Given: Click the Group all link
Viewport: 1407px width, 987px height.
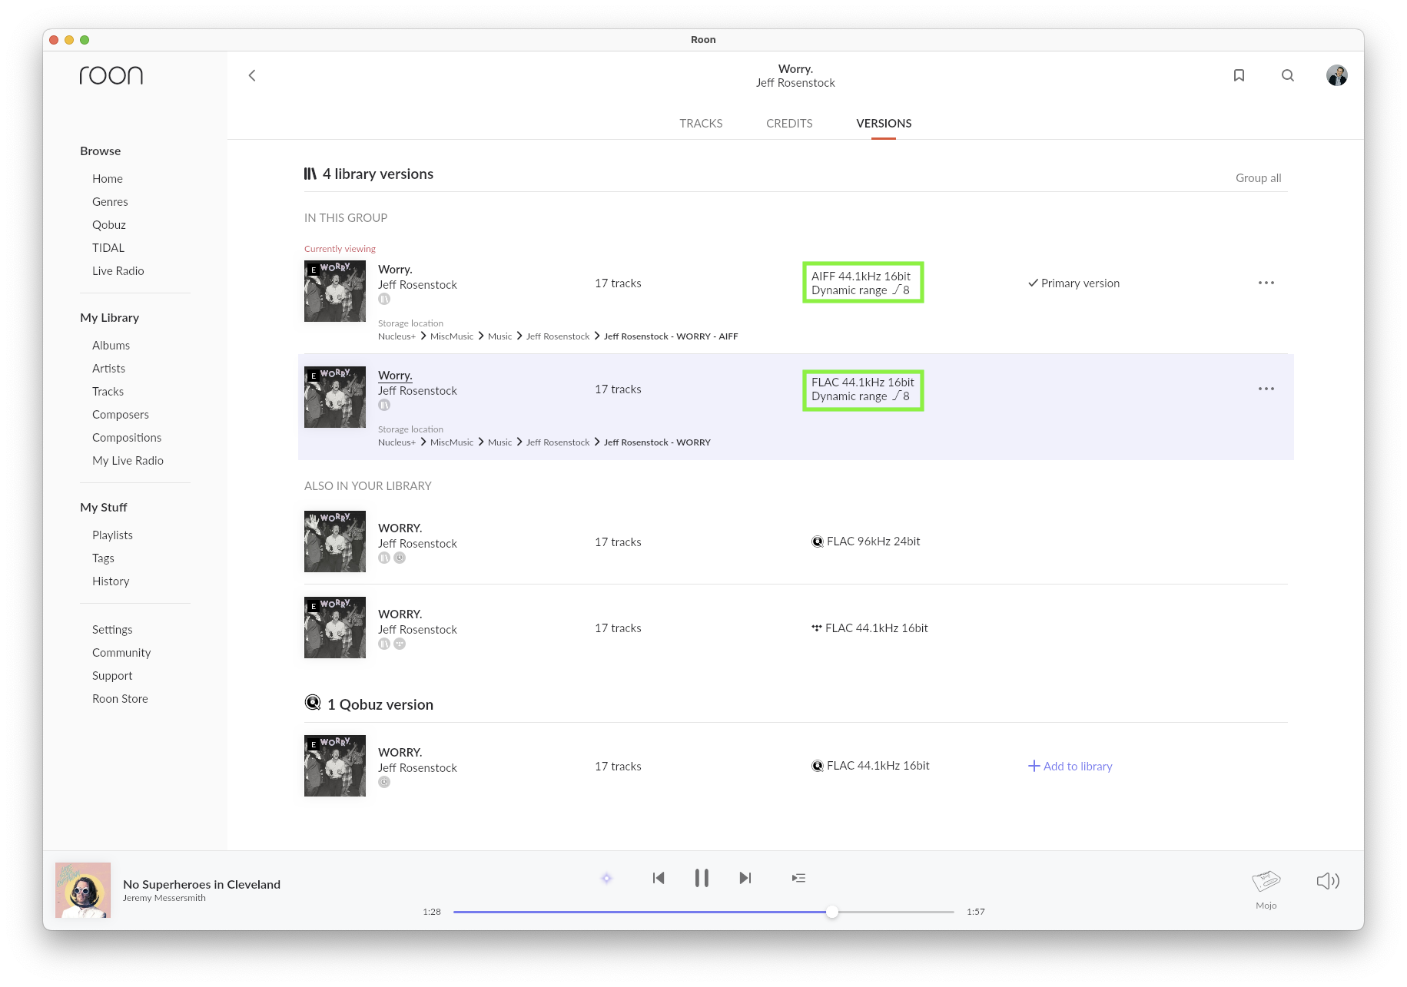Looking at the screenshot, I should click(1258, 177).
